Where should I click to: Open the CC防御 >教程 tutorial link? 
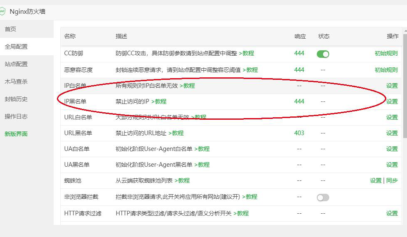[247, 53]
